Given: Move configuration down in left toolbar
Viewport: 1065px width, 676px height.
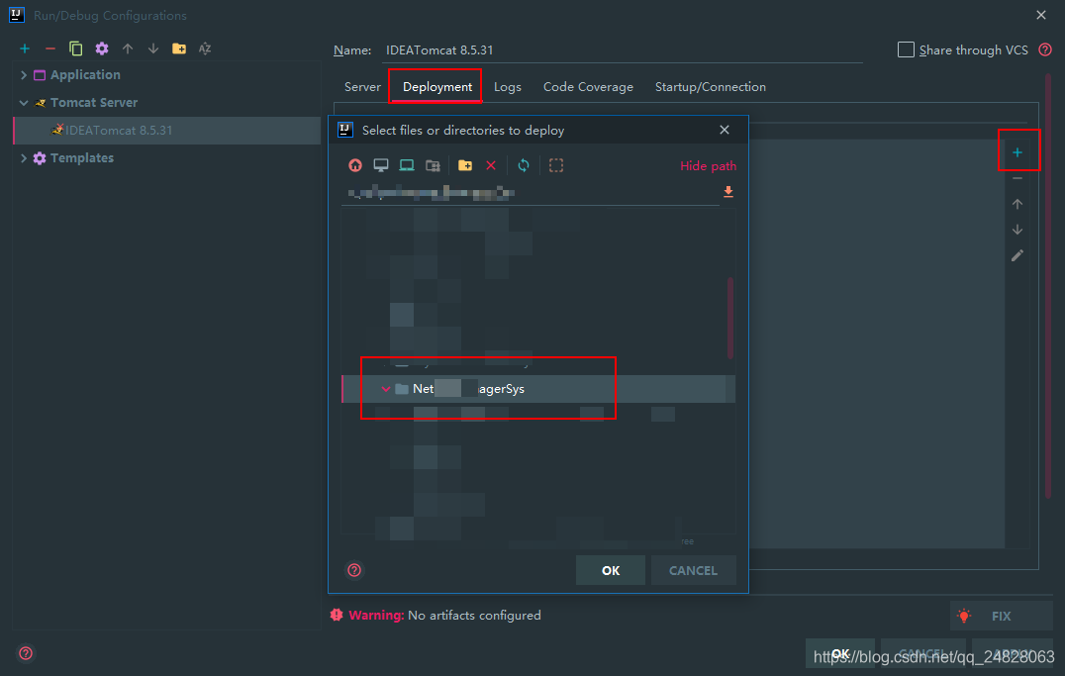Looking at the screenshot, I should click(x=153, y=48).
